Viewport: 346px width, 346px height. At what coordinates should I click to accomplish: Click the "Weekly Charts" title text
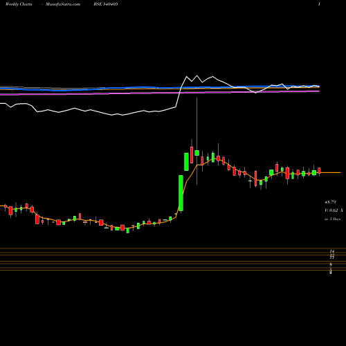click(19, 4)
